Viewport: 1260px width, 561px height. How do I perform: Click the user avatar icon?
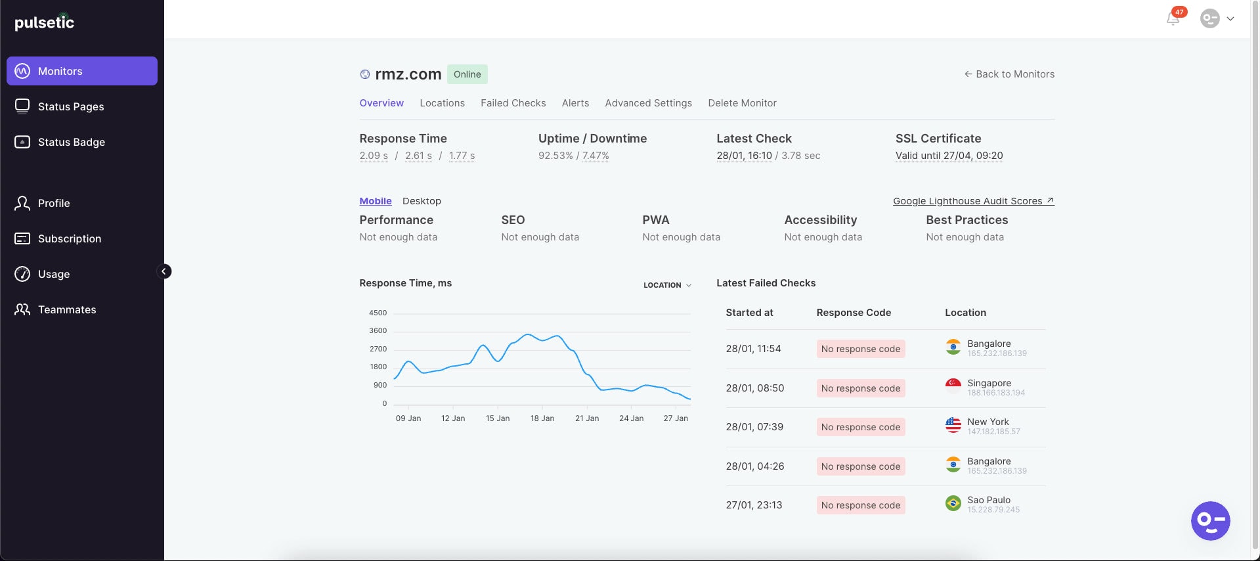[1209, 18]
